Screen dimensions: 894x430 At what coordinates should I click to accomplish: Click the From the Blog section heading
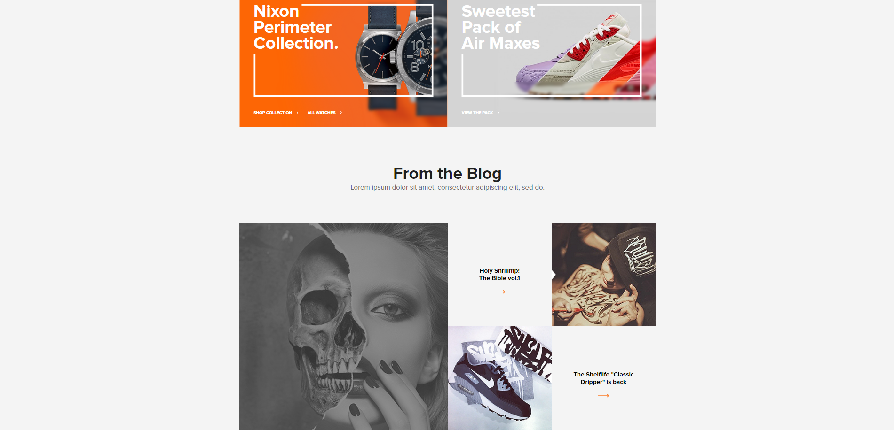click(447, 174)
